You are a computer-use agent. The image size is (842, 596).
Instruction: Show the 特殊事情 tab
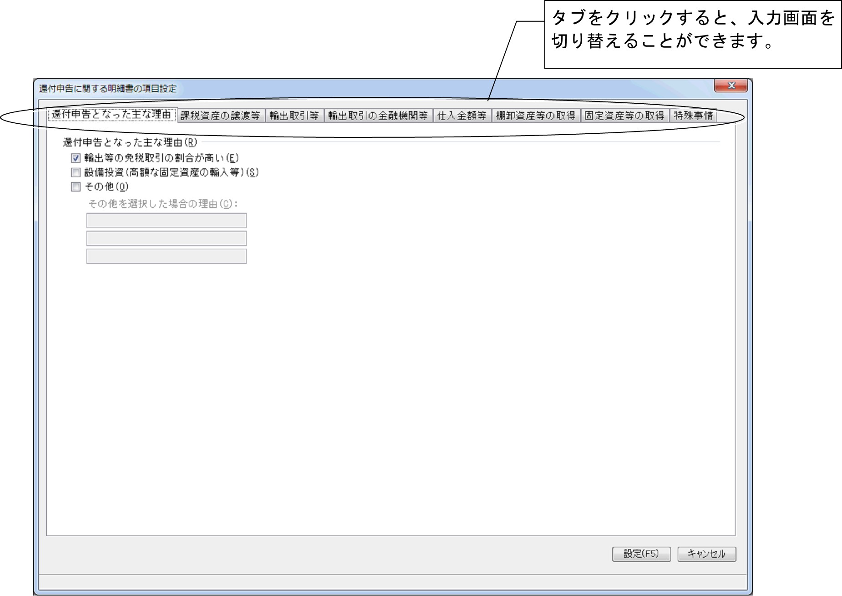pyautogui.click(x=693, y=116)
